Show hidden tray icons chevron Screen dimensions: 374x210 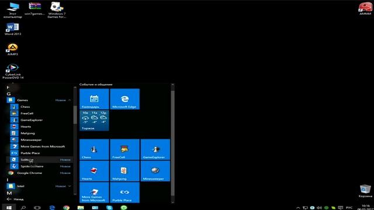tap(298, 208)
